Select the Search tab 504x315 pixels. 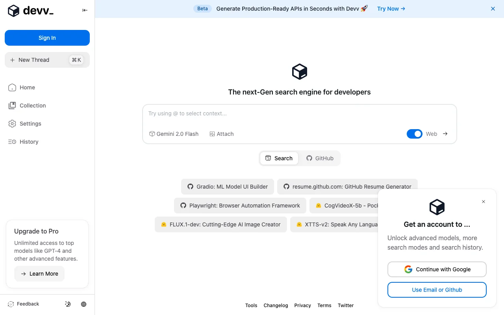pos(279,158)
